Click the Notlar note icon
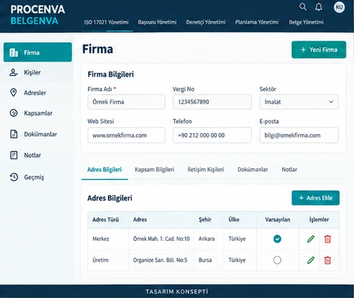The image size is (354, 298). [13, 155]
